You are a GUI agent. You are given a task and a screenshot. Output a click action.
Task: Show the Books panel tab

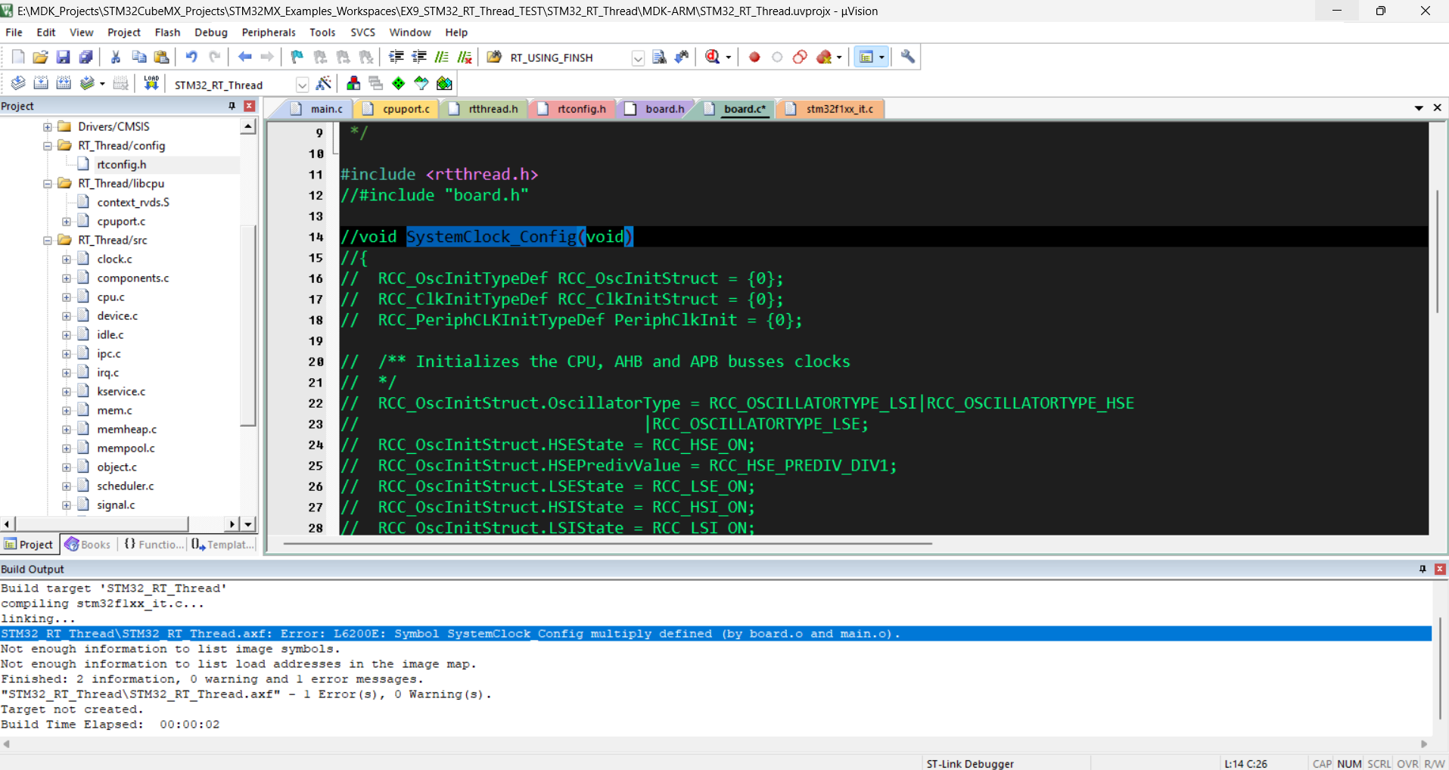tap(89, 545)
